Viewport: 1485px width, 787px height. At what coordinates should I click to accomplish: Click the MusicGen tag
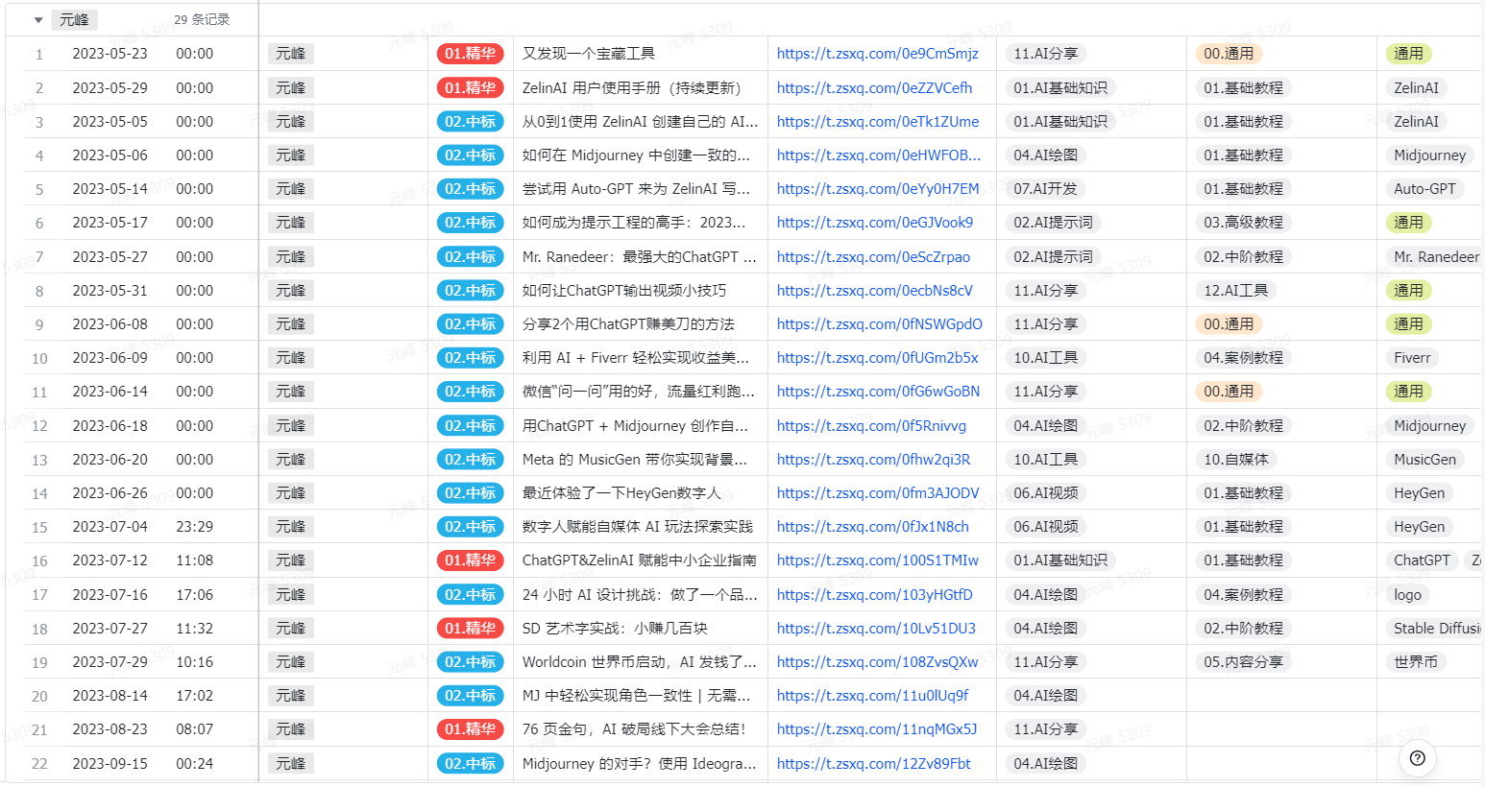[1424, 460]
